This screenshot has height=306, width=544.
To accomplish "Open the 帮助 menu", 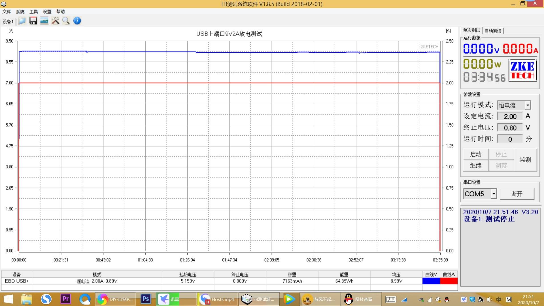I will click(x=61, y=12).
